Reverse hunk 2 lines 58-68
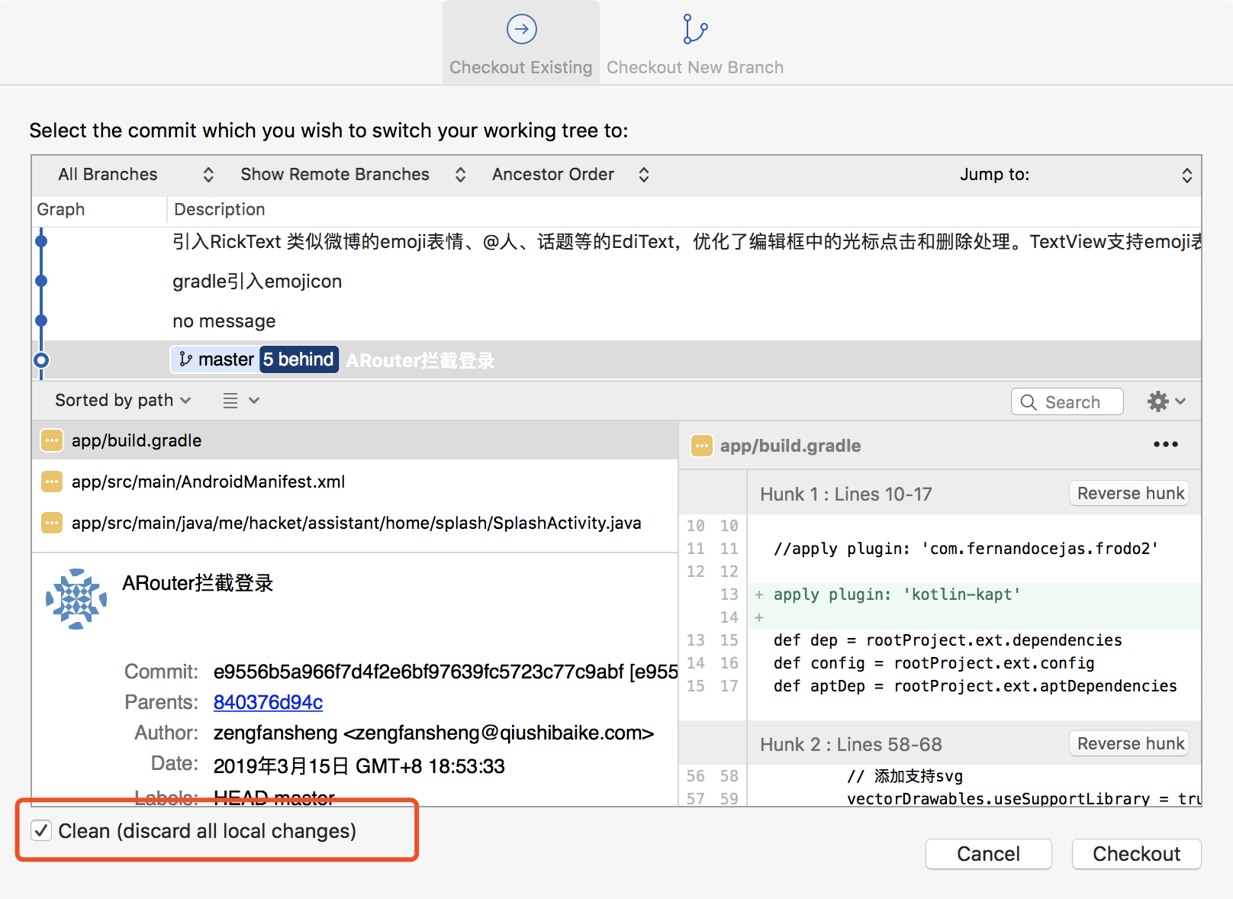 tap(1130, 743)
